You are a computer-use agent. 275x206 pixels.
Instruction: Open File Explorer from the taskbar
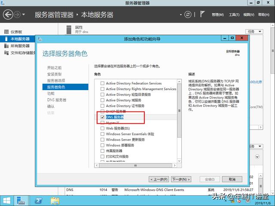55,201
